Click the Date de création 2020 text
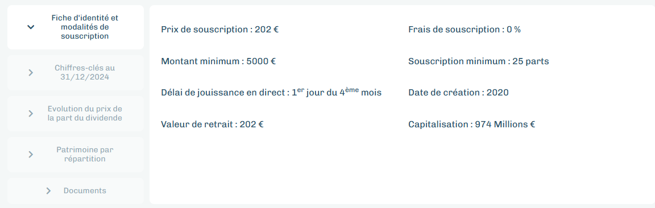This screenshot has width=655, height=208. pyautogui.click(x=459, y=93)
